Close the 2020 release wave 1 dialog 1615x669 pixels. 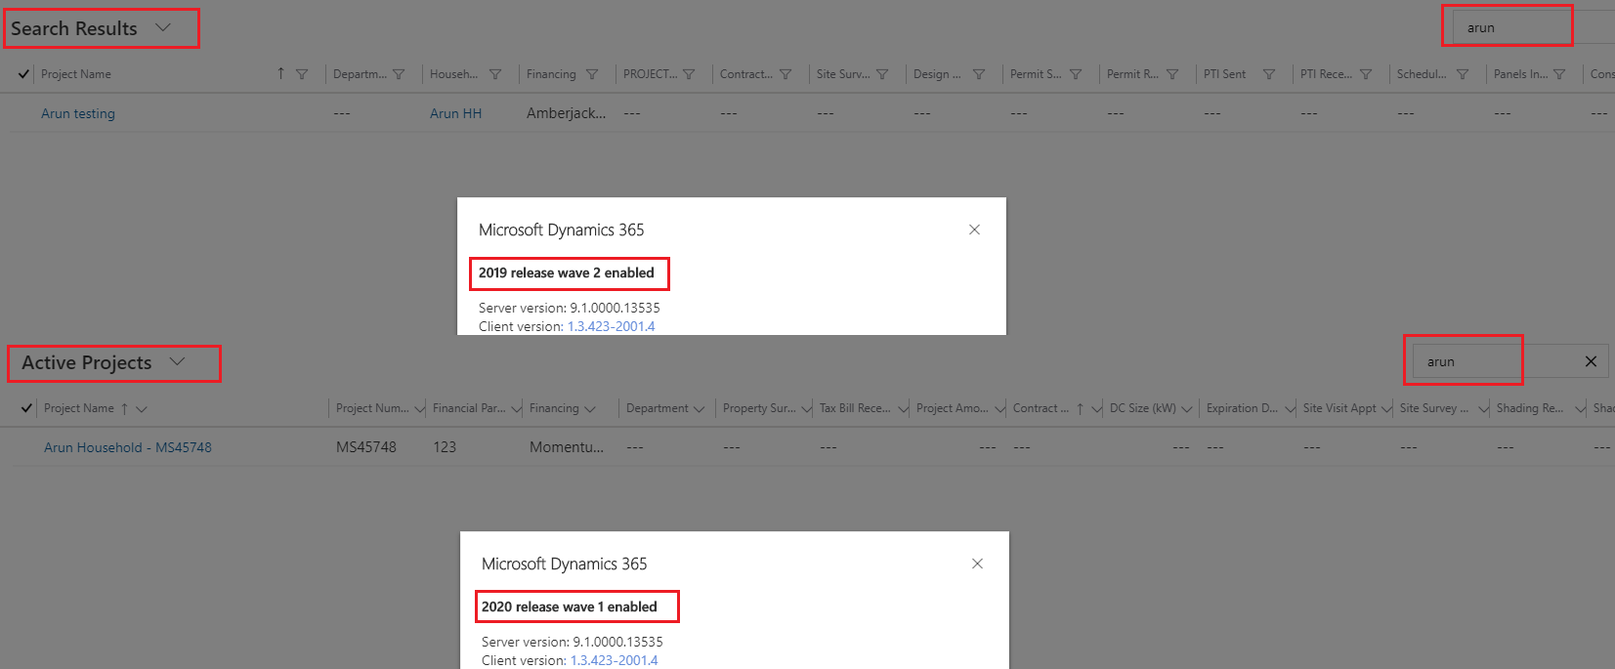[977, 564]
